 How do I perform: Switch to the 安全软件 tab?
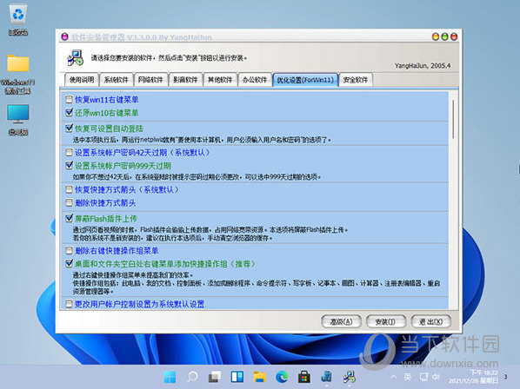click(356, 80)
